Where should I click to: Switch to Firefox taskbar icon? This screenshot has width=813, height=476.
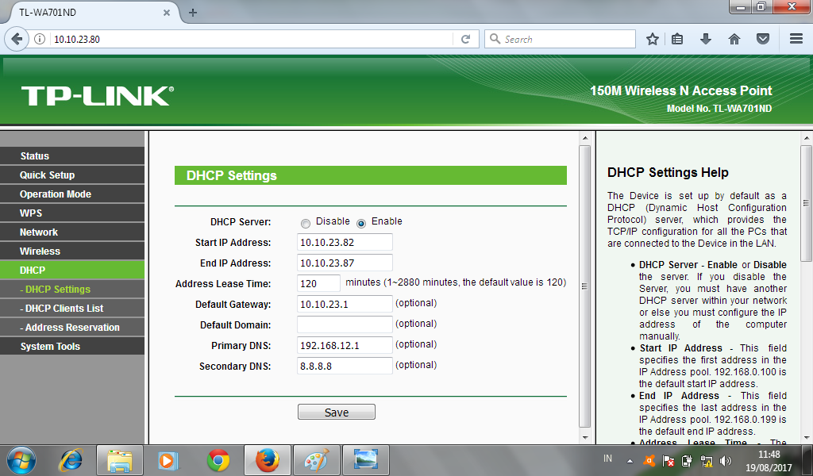pos(267,460)
